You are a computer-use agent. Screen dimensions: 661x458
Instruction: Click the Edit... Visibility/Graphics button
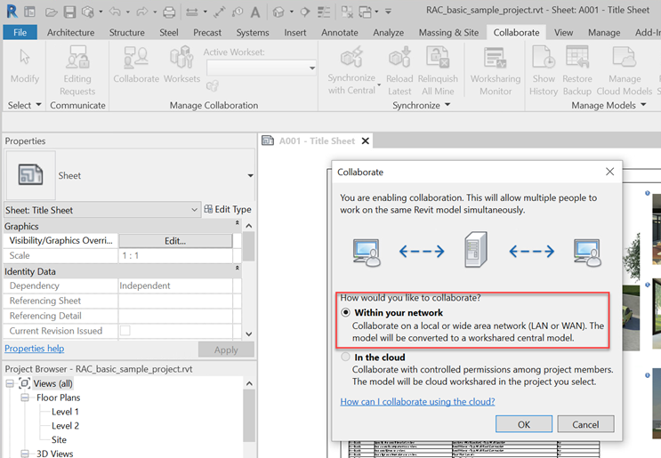point(175,241)
